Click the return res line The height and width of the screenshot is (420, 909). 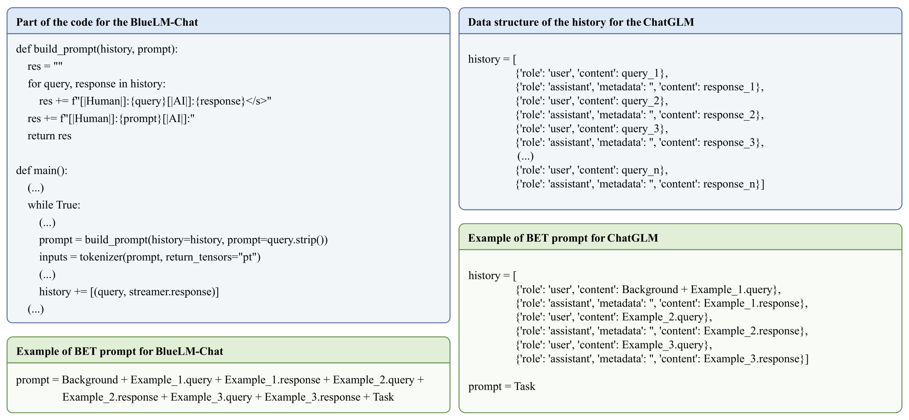coord(50,136)
